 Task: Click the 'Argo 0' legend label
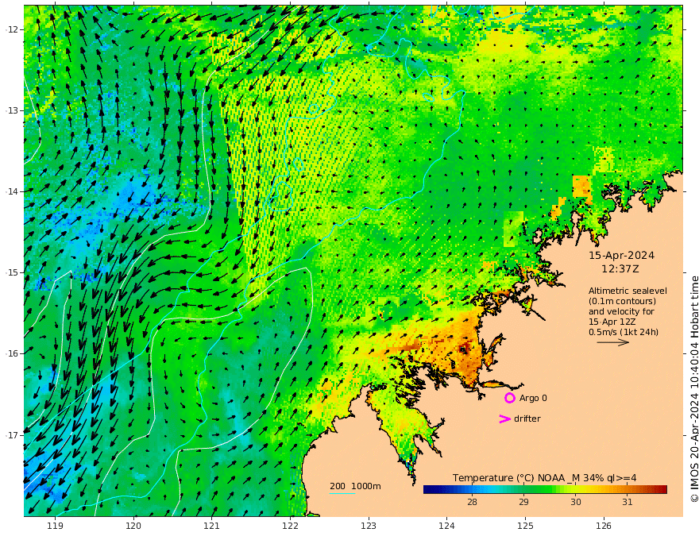click(533, 398)
